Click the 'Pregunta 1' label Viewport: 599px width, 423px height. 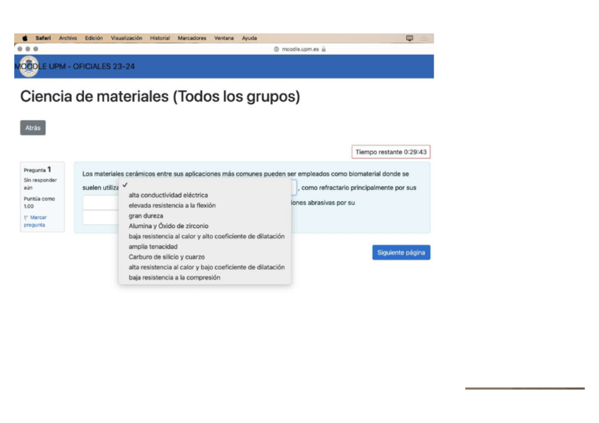[37, 169]
